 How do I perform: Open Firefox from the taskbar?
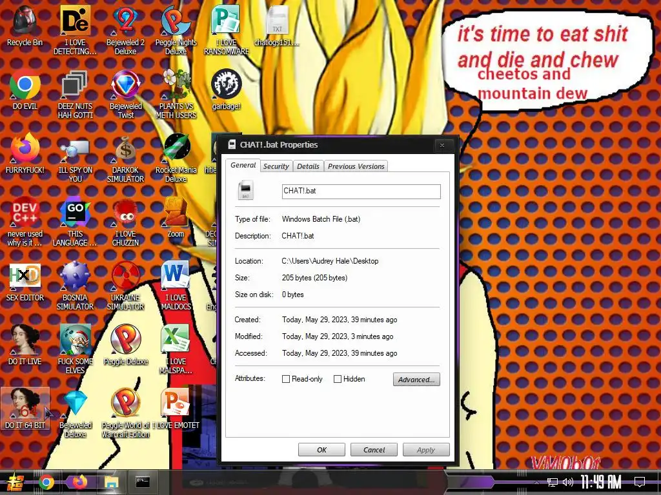point(79,482)
